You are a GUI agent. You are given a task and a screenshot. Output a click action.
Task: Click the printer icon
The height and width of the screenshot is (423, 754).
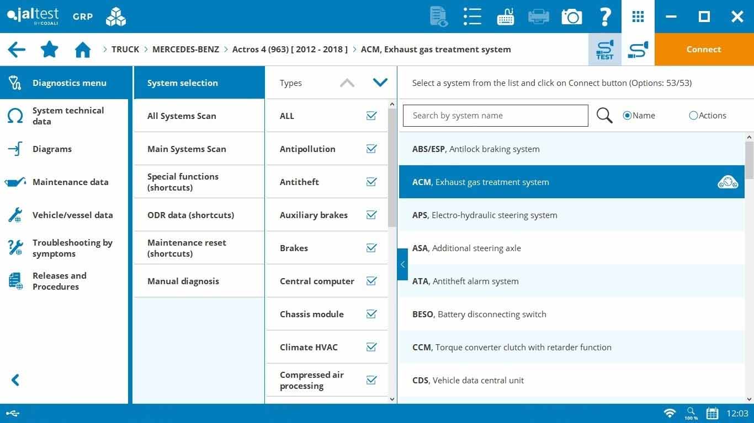tap(538, 17)
